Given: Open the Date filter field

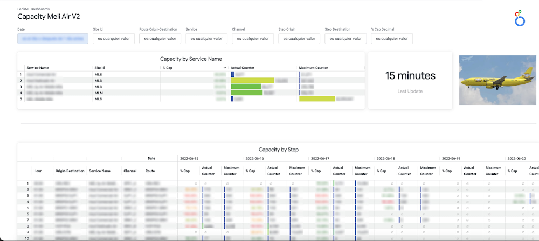Looking at the screenshot, I should pos(53,39).
